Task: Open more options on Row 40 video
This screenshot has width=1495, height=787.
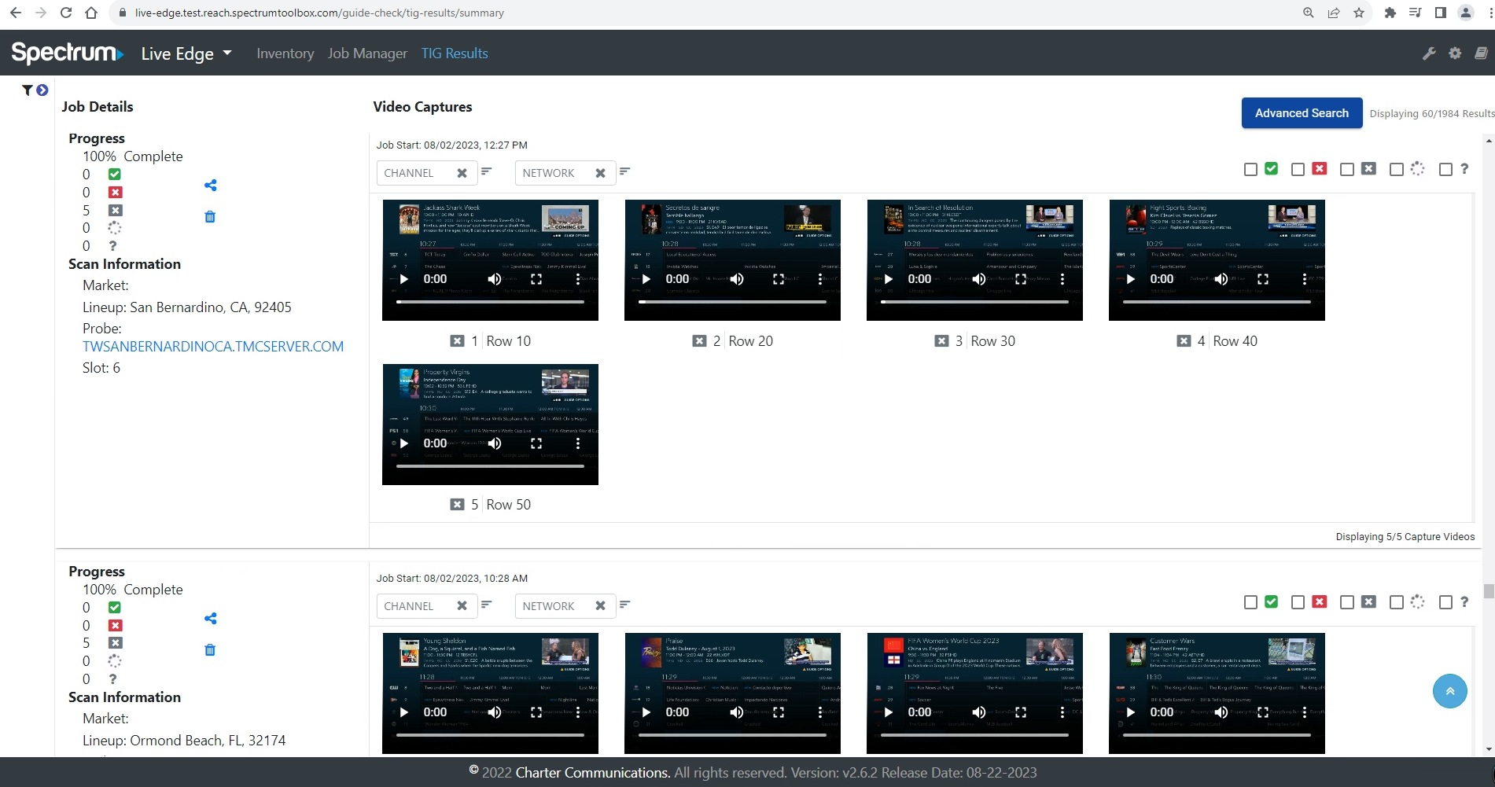Action: [x=1305, y=279]
